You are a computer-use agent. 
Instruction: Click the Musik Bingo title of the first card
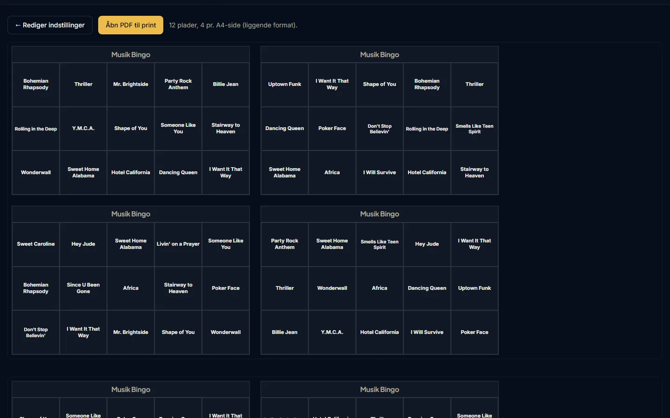click(131, 55)
